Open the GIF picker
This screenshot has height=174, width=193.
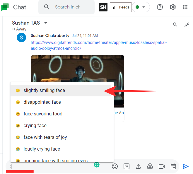[127, 166]
